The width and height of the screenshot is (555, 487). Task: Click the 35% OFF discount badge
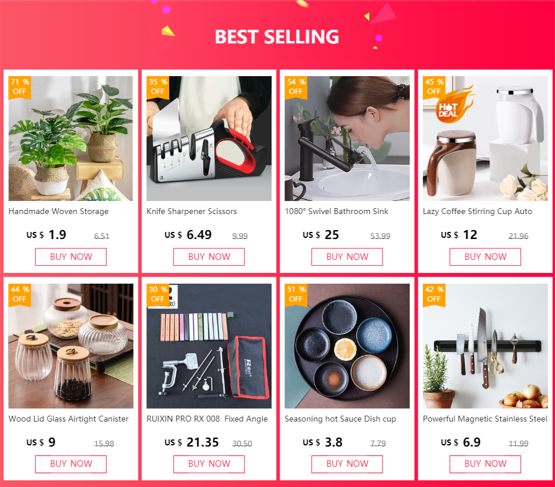[x=158, y=87]
